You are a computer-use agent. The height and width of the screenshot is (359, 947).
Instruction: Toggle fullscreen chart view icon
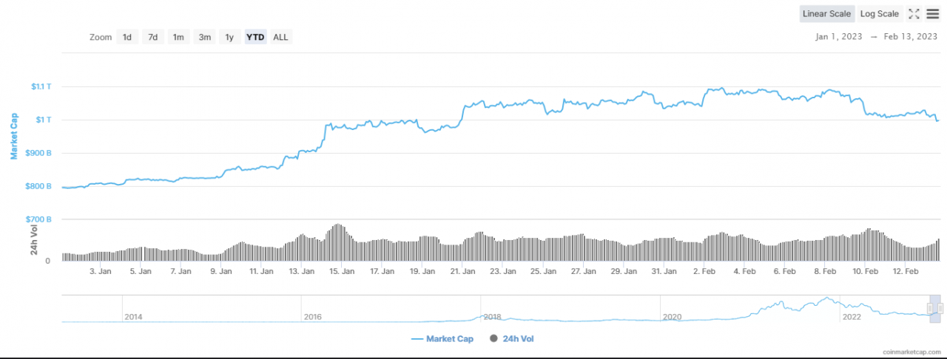click(x=914, y=14)
